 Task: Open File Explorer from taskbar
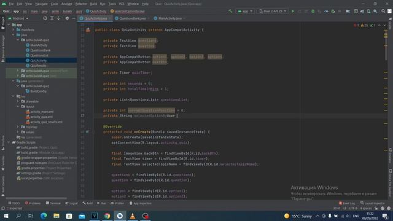tap(56, 216)
